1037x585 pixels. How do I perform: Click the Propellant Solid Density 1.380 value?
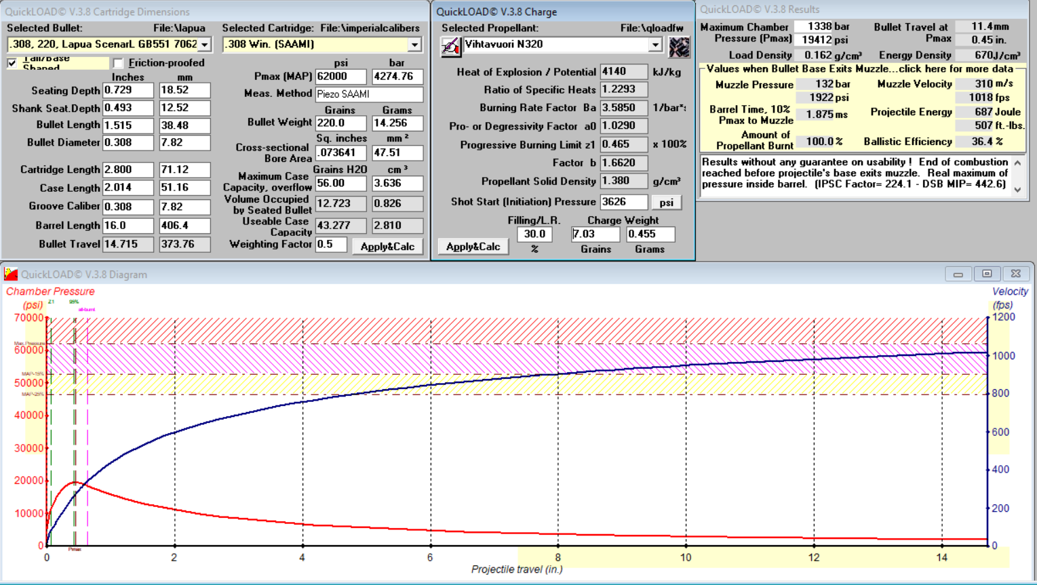623,181
